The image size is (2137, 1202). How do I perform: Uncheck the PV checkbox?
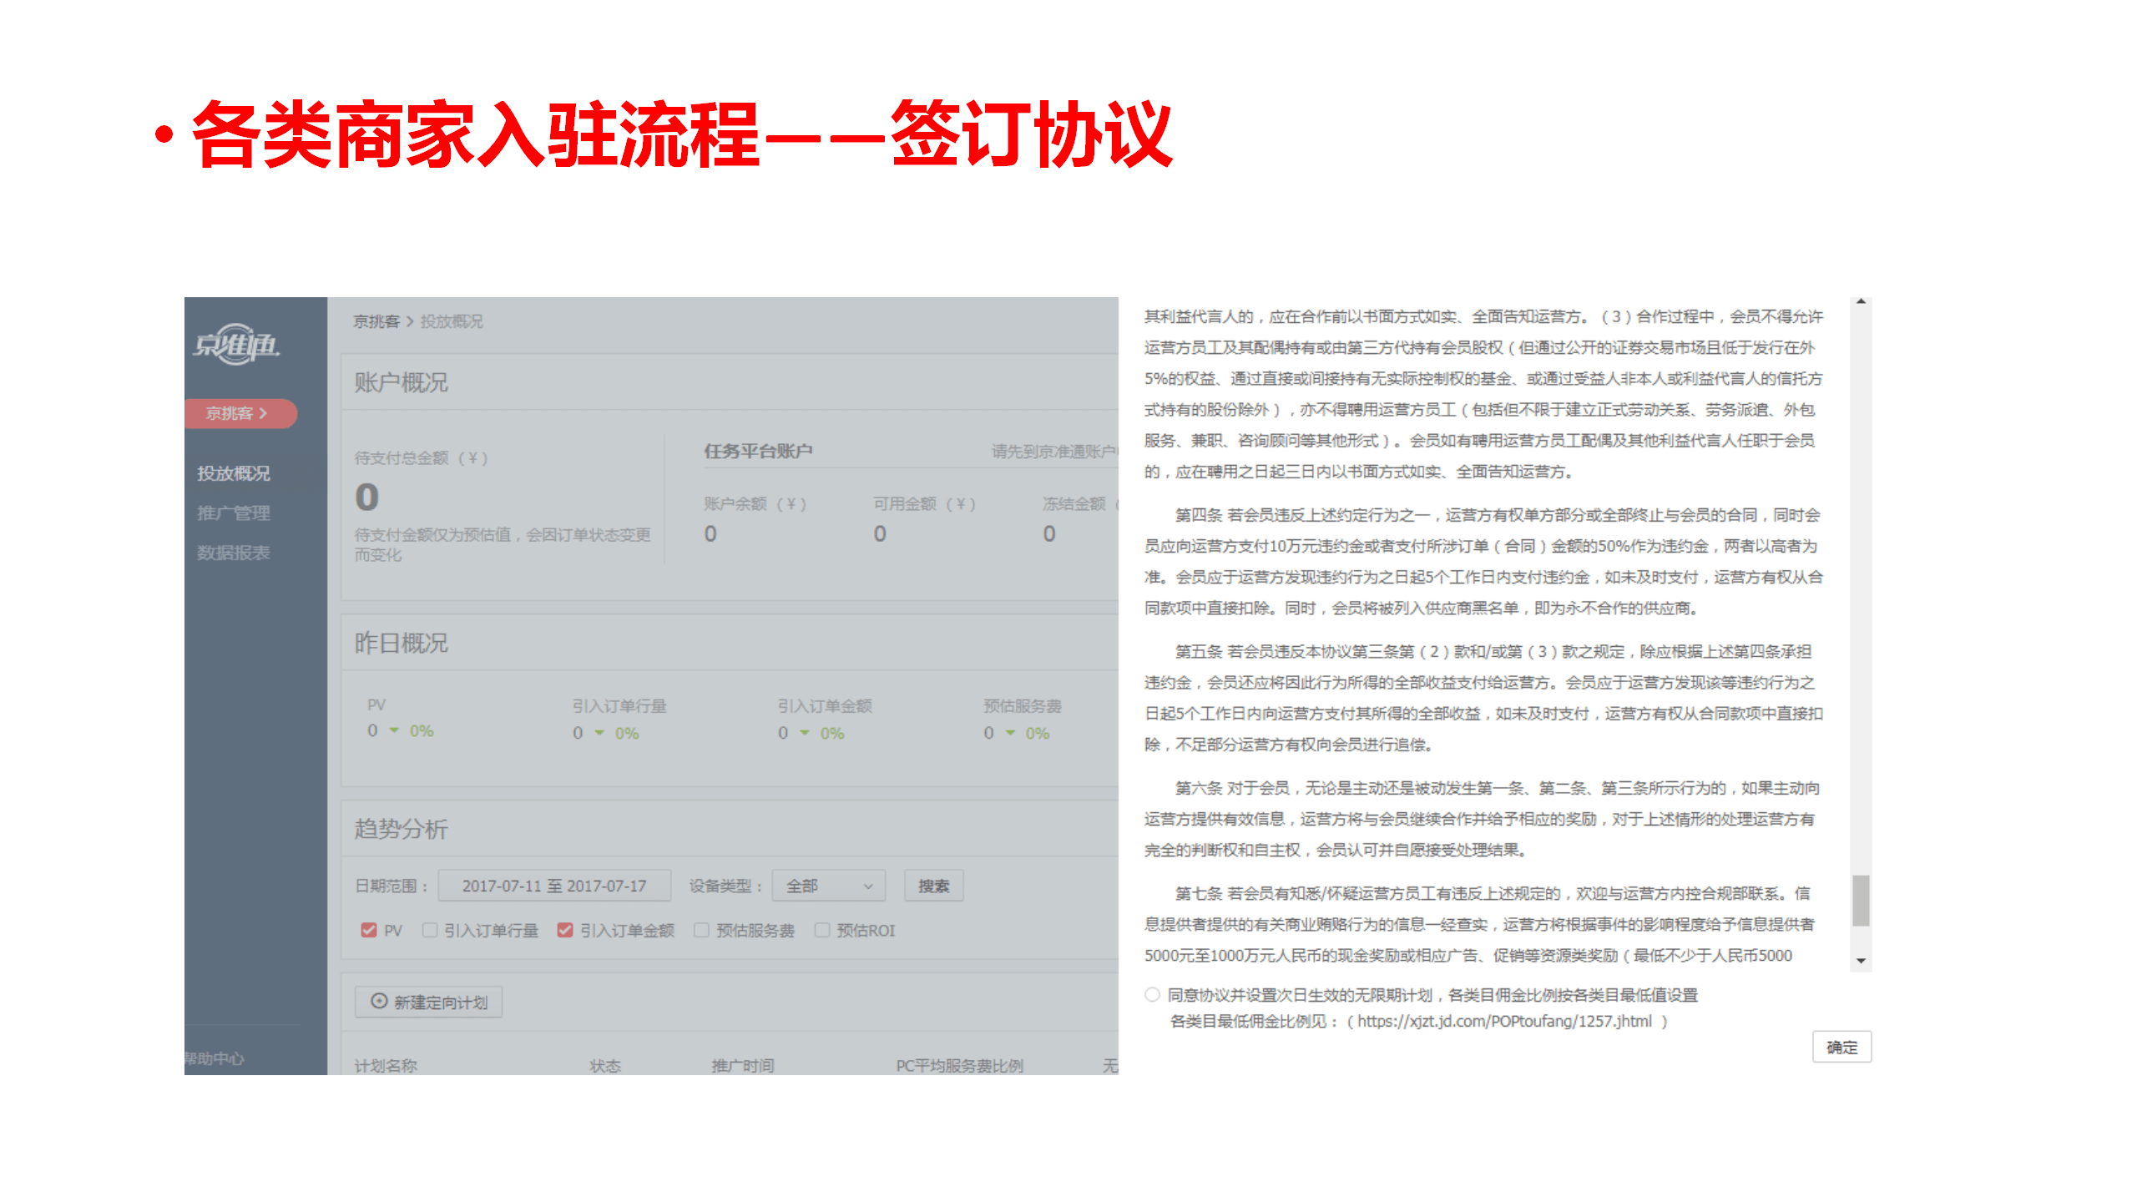(x=369, y=930)
